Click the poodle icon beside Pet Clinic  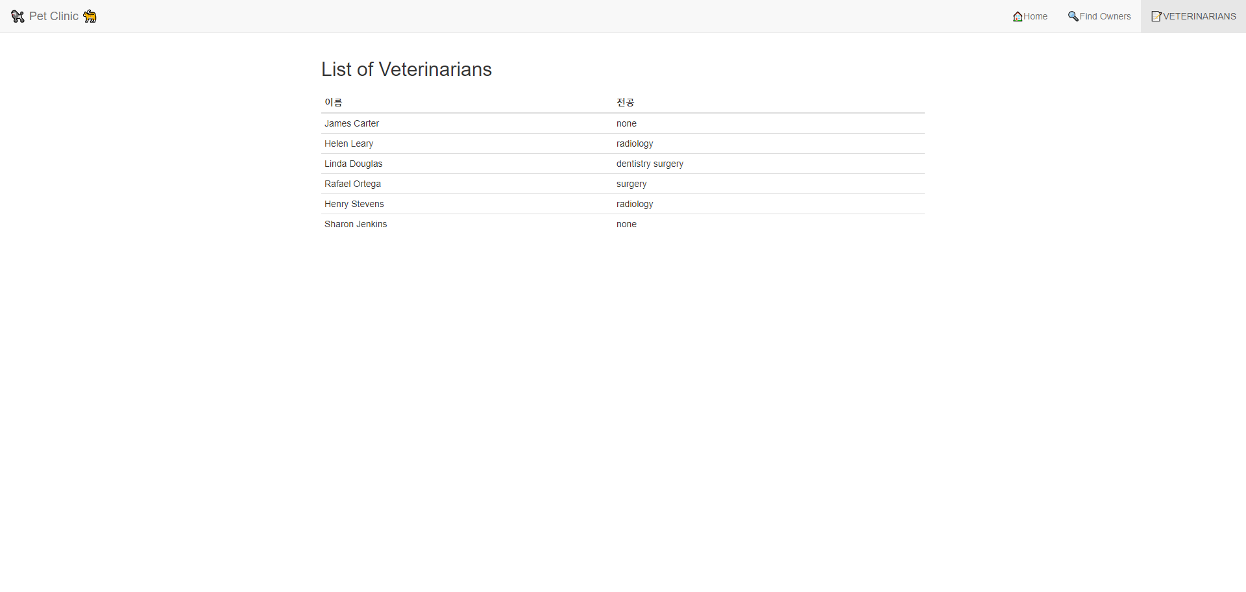18,16
